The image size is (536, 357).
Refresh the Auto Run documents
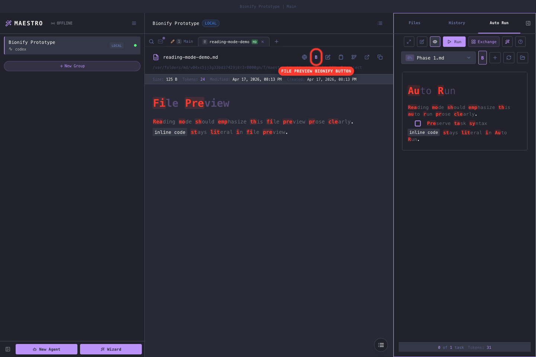509,58
